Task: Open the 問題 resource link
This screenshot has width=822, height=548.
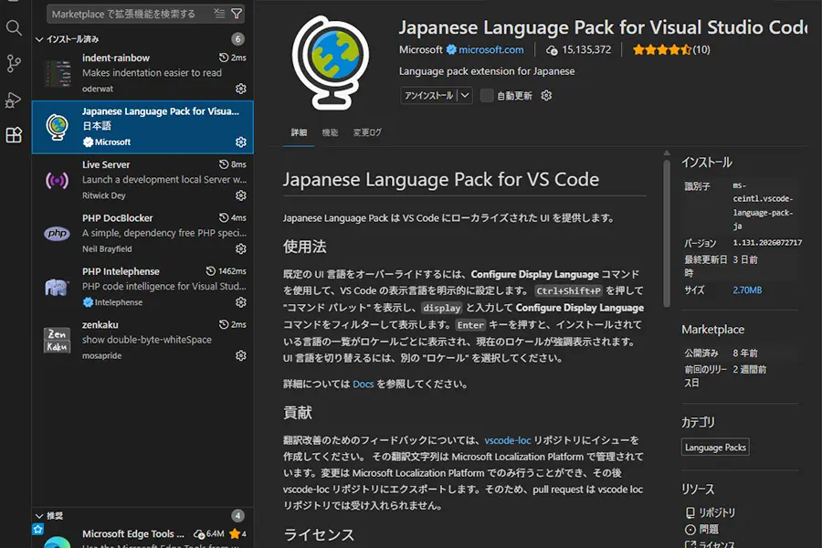Action: tap(709, 529)
